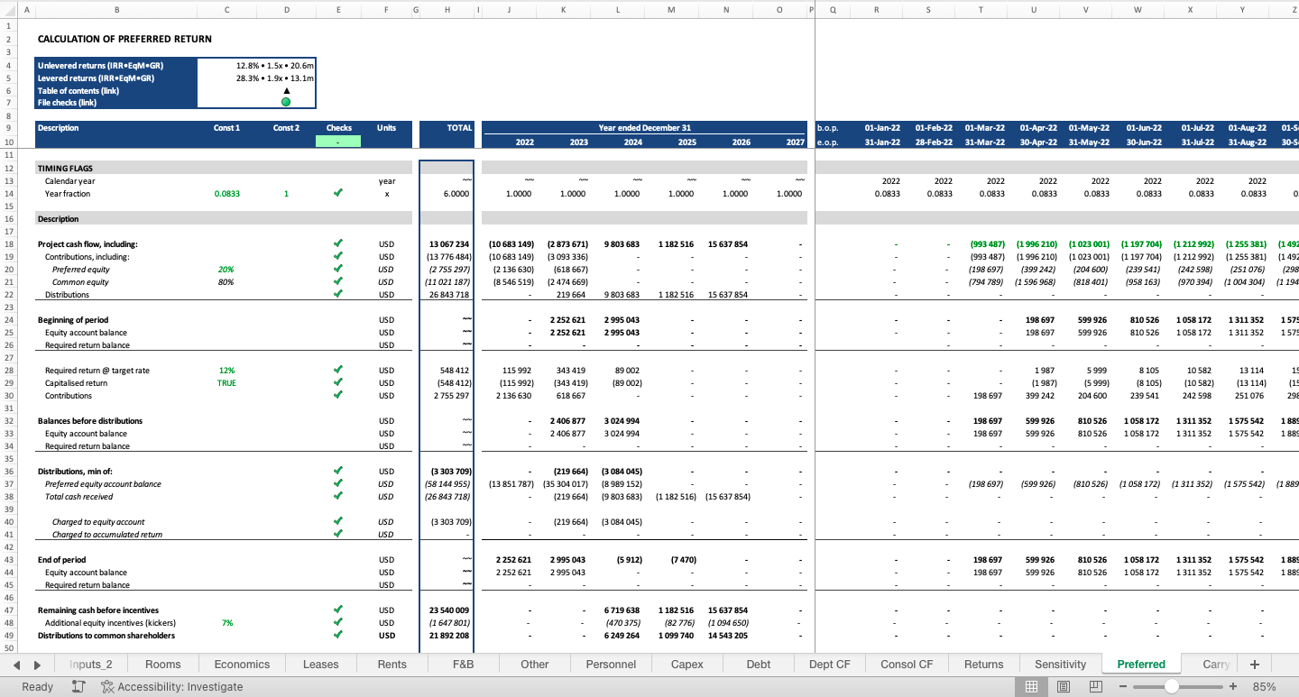Screen dimensions: 1299x697
Task: Switch to the Capex sheet tab
Action: click(687, 665)
